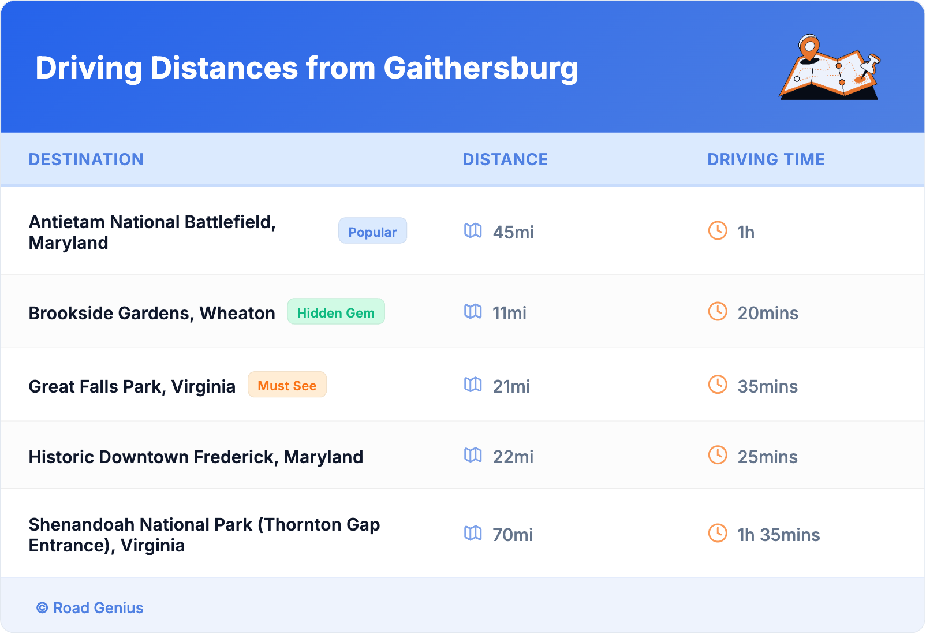This screenshot has width=926, height=634.
Task: Click the map illustration in the header
Action: tap(830, 68)
